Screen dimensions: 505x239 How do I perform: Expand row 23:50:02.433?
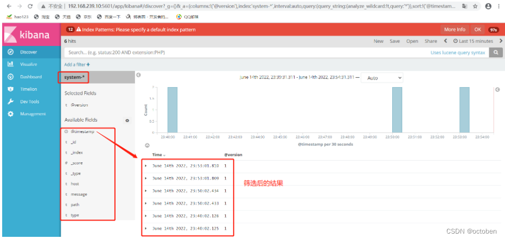click(146, 203)
